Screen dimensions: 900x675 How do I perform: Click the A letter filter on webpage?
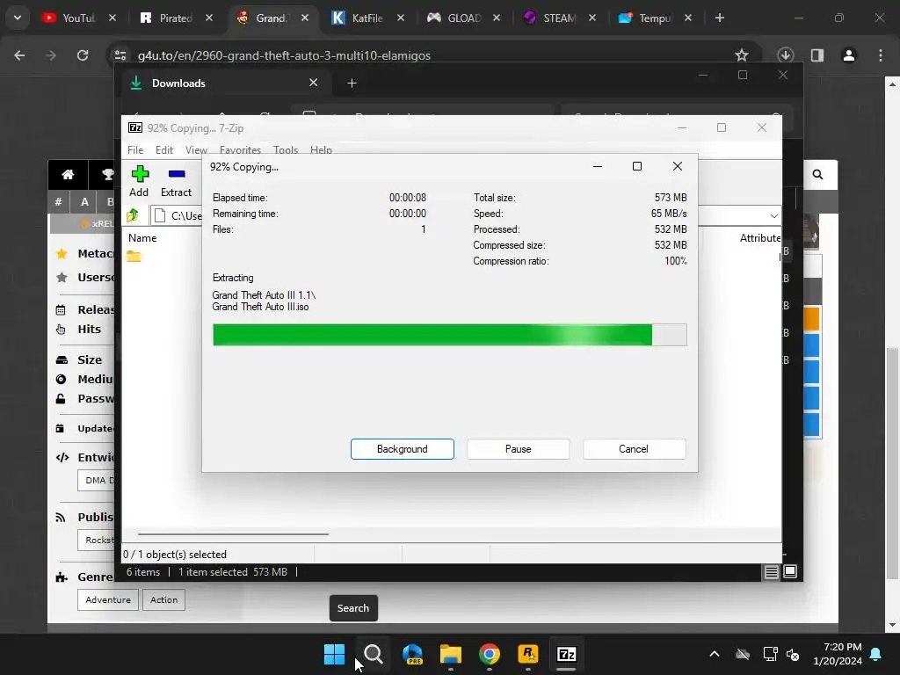pyautogui.click(x=84, y=201)
